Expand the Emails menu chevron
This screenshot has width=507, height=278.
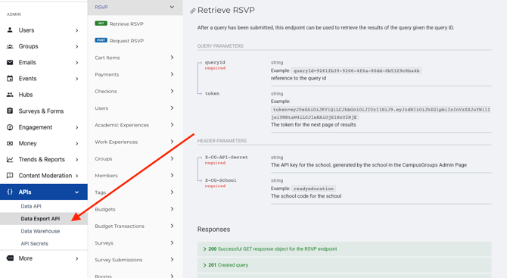click(x=77, y=63)
